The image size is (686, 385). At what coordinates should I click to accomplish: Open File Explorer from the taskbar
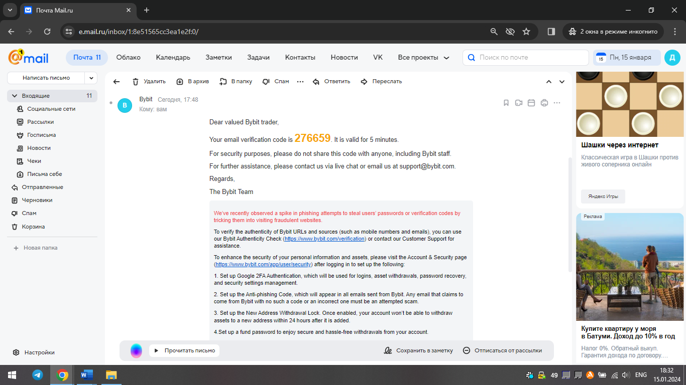111,374
